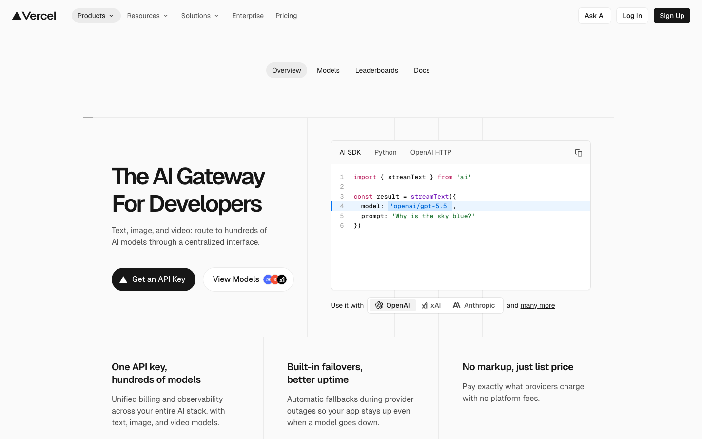Click the Log In button

pos(632,16)
